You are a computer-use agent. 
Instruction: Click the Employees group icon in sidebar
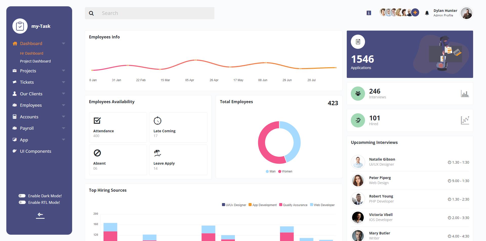click(x=15, y=105)
